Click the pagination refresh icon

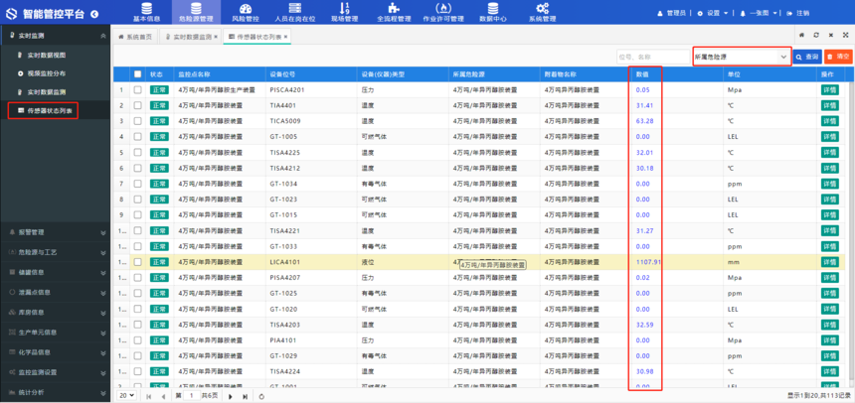pyautogui.click(x=261, y=396)
